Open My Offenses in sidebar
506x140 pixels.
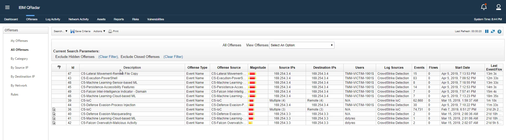(19, 41)
